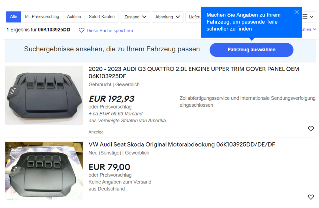Dismiss the blue vehicle info tooltip
The height and width of the screenshot is (208, 319).
click(x=296, y=12)
